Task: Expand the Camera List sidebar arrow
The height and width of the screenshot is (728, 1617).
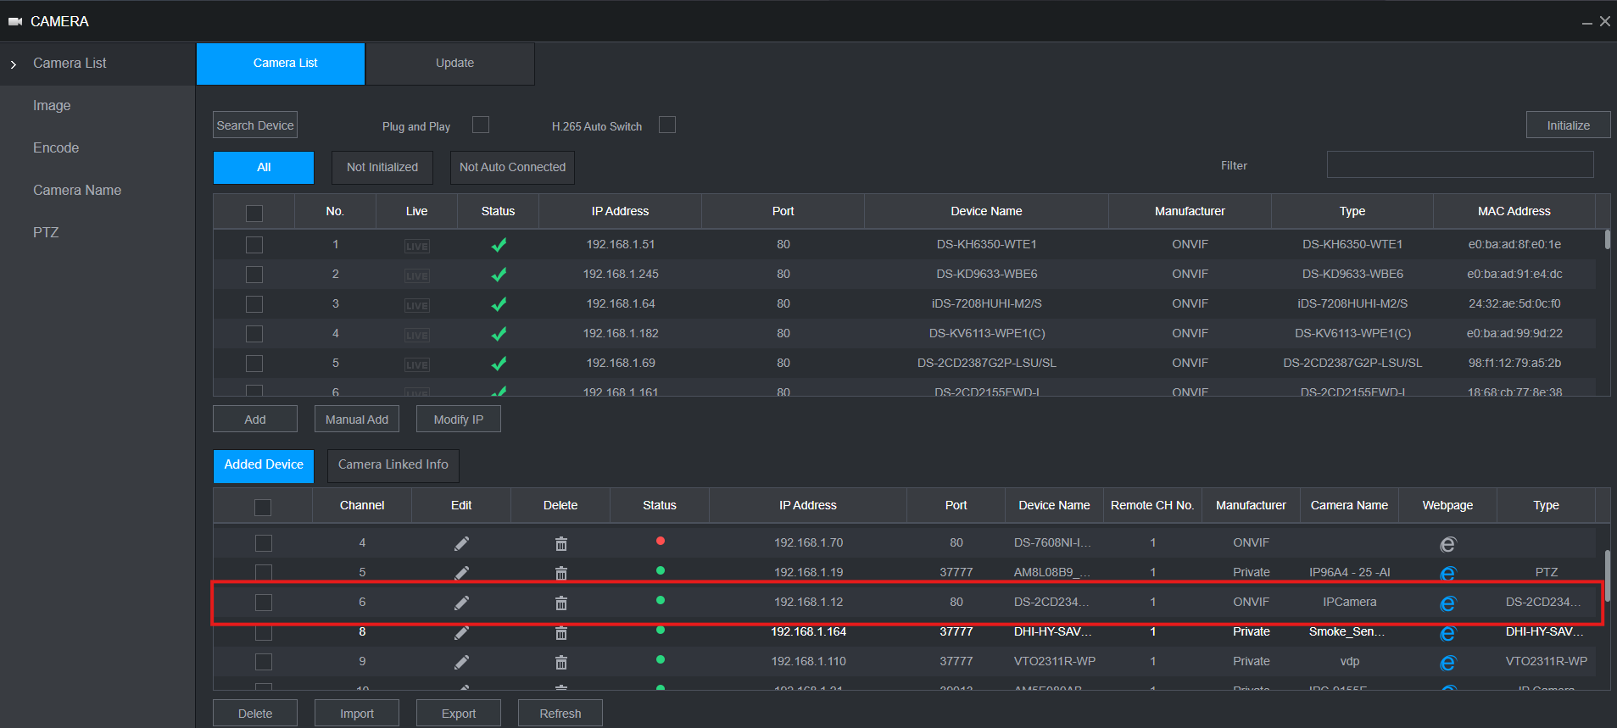Action: tap(14, 64)
